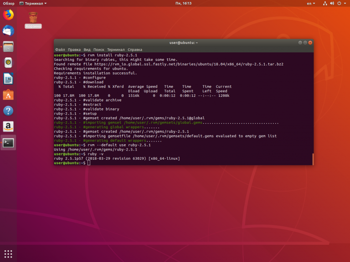Viewport: 350px width, 262px height.
Task: Open the Правка menu in terminal
Action: tap(74, 49)
